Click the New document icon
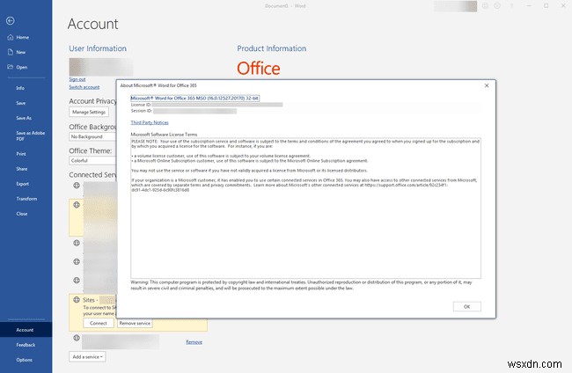Viewport: 572px width, 373px height. click(11, 52)
